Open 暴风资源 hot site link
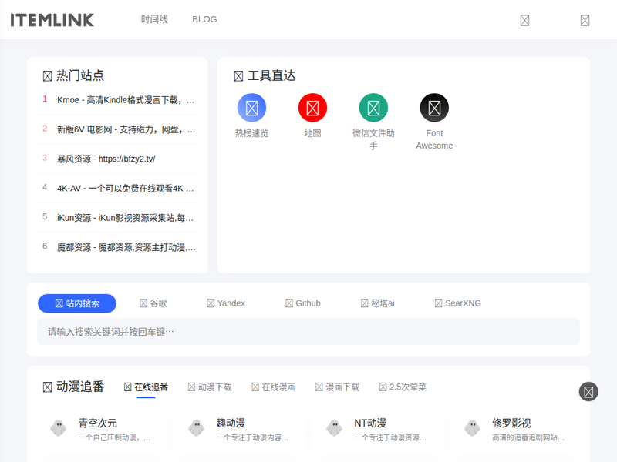 [106, 159]
